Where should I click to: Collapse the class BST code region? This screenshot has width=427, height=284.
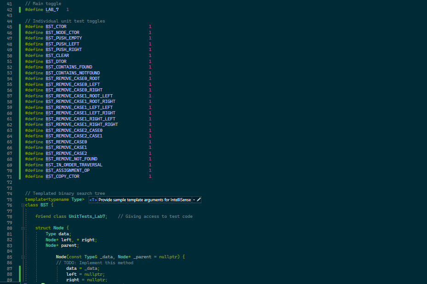[x=23, y=205]
